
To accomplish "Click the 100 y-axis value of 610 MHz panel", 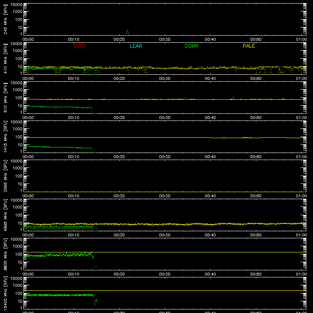I will (x=19, y=98).
